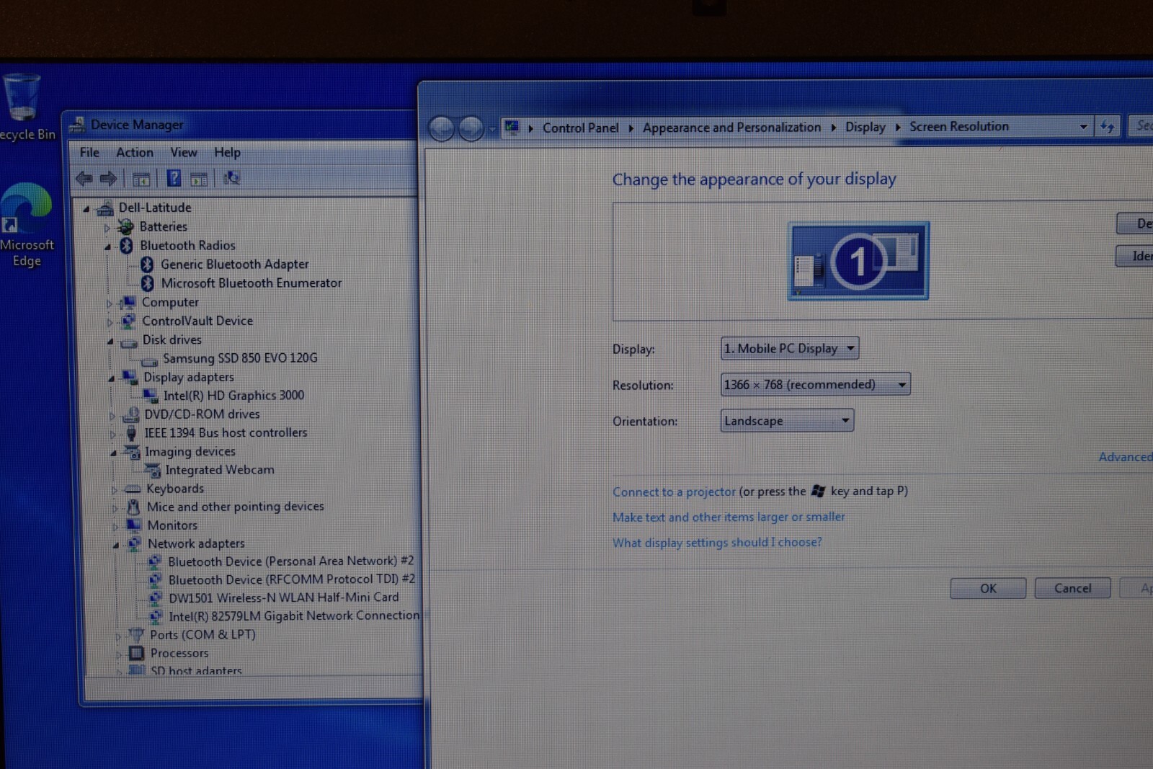Screen dimensions: 1153x769
Task: Select Bluetooth Device (RFCOMM Protocol TDI) #2
Action: tap(292, 579)
